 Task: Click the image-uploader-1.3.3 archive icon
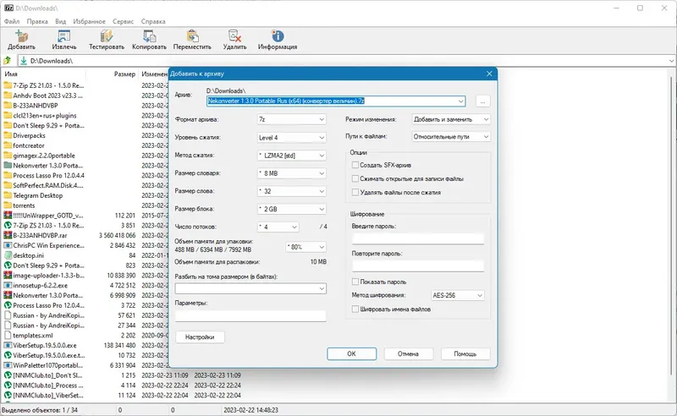8,276
